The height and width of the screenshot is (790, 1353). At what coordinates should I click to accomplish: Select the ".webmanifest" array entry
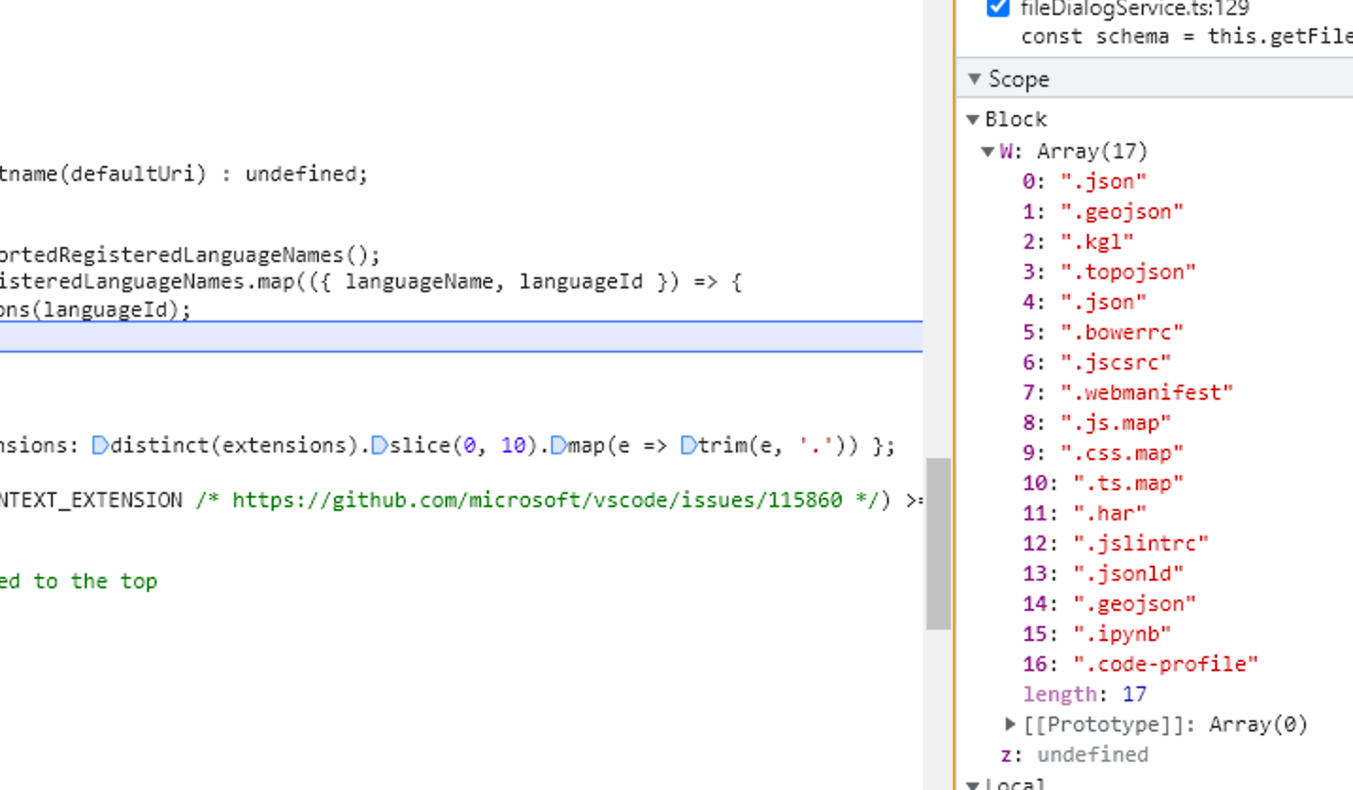1129,392
